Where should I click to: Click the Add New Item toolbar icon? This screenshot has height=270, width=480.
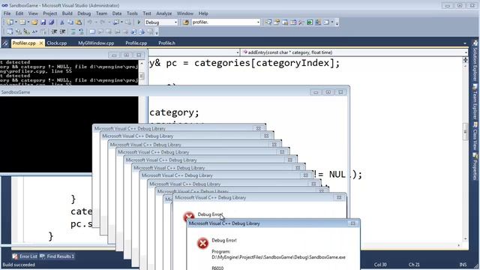(x=22, y=22)
